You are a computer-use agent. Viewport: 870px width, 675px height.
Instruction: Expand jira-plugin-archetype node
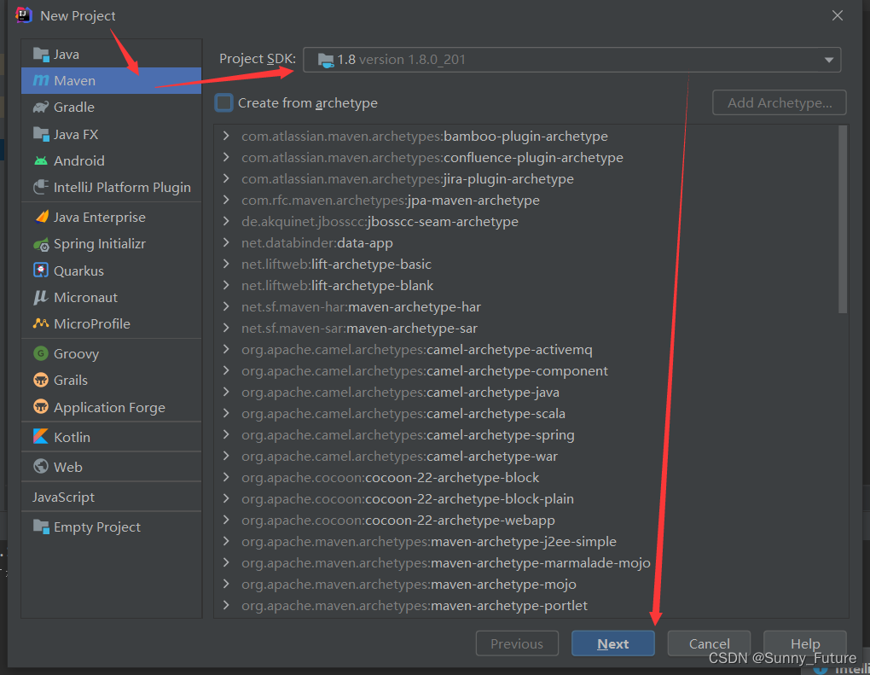tap(226, 178)
